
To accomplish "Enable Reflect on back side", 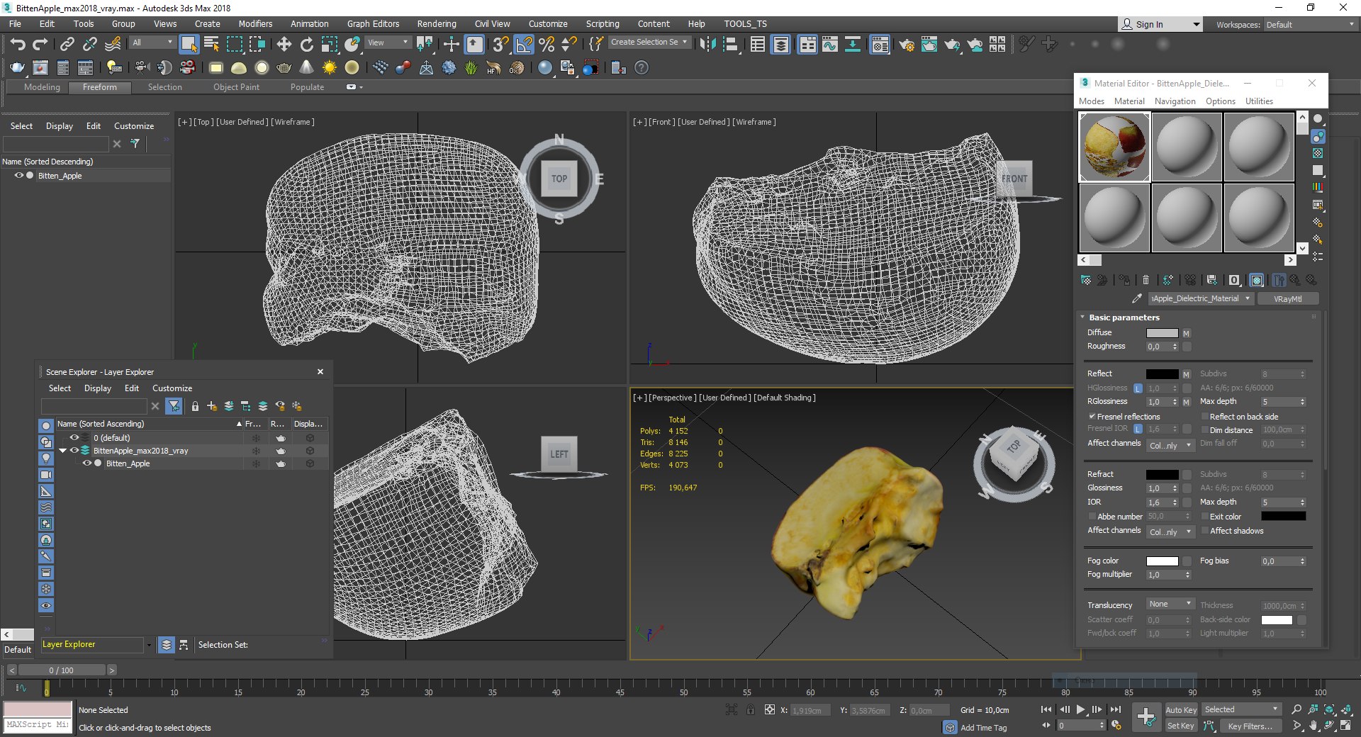I will click(1204, 417).
